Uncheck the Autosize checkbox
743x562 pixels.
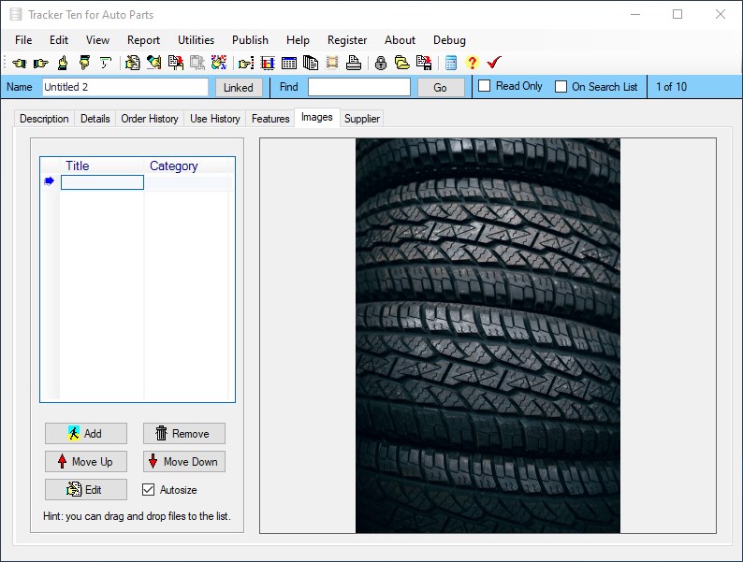(x=148, y=490)
